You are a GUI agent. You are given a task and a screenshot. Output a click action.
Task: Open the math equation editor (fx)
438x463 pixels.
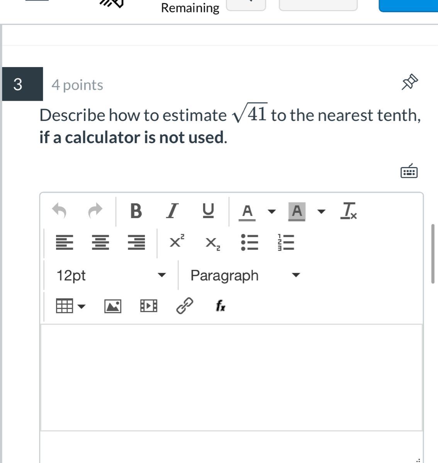221,306
